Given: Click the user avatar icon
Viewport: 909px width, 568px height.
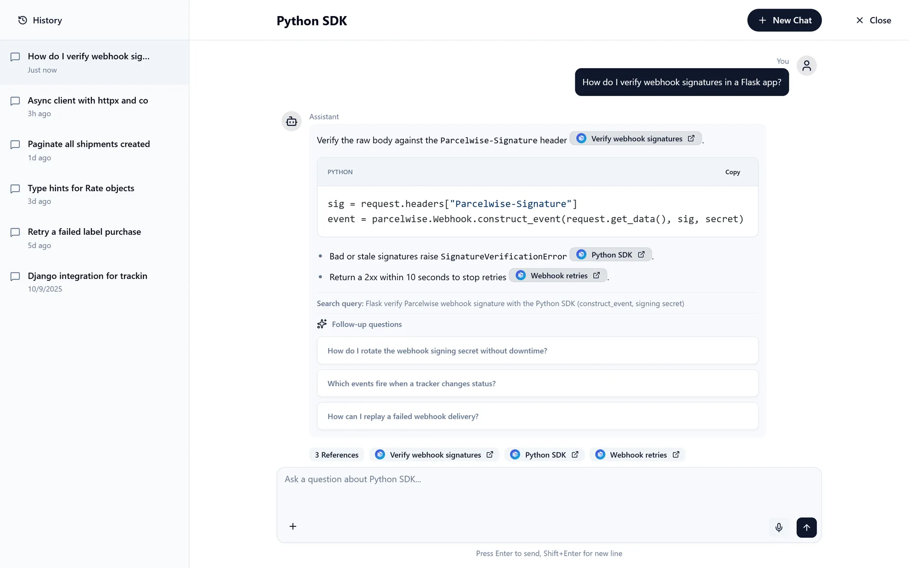Looking at the screenshot, I should tap(807, 66).
